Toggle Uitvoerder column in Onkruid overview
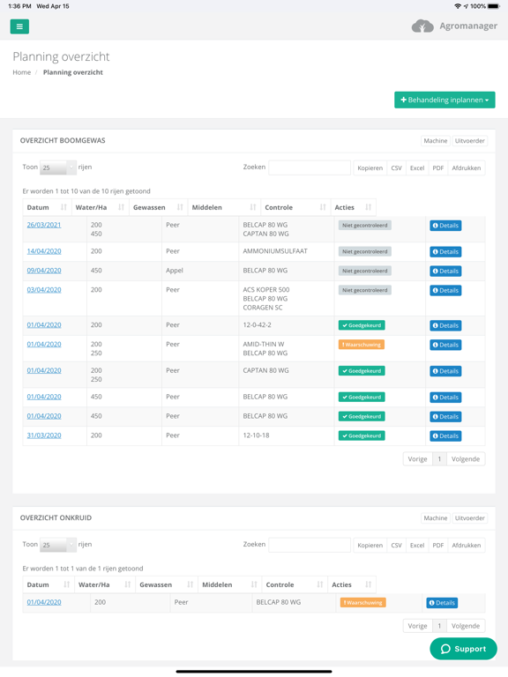This screenshot has height=677, width=508. (469, 518)
